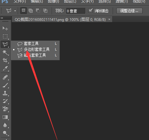
Task: Enable Intersect with Selection mode
Action: point(45,11)
